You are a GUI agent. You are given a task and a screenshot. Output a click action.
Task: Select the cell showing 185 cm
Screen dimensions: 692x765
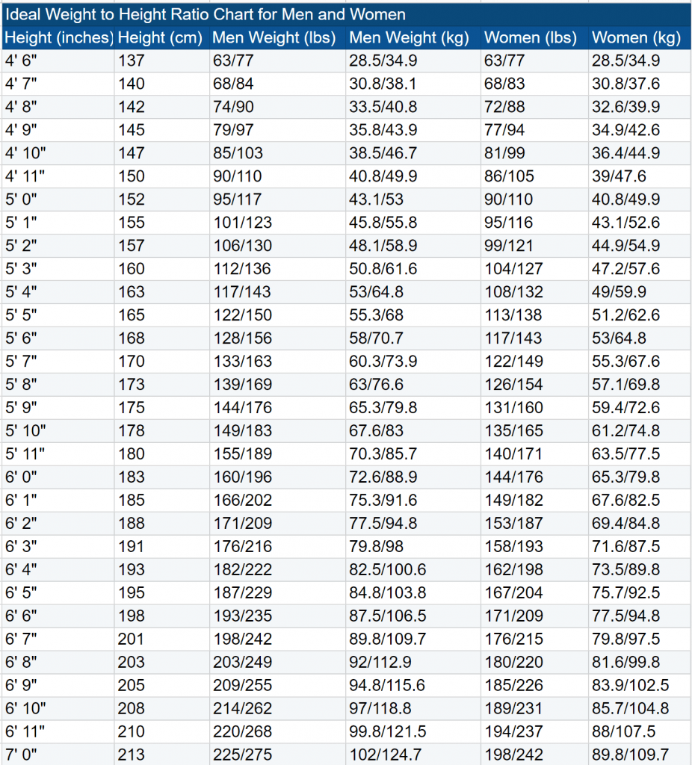pyautogui.click(x=162, y=500)
